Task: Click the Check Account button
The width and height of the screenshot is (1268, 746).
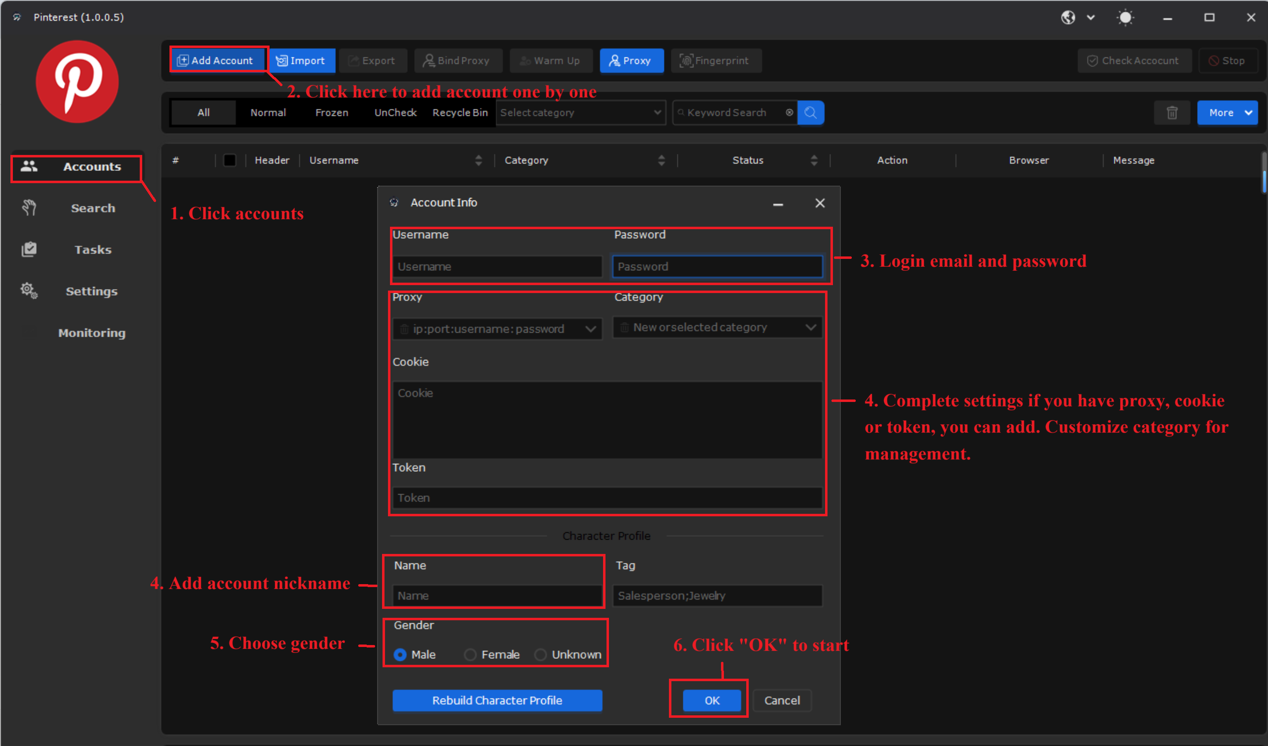Action: (x=1134, y=60)
